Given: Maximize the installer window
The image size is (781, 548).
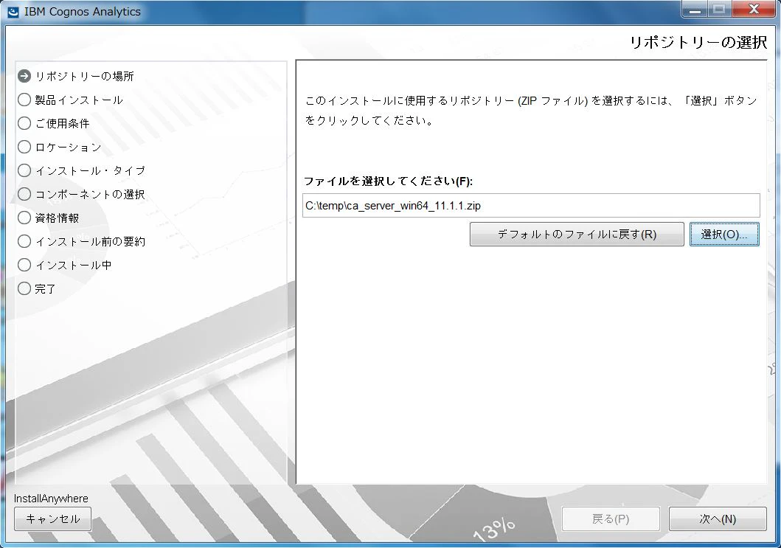Looking at the screenshot, I should click(x=719, y=10).
